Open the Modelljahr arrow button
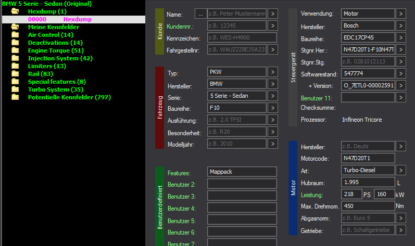 tap(273, 144)
